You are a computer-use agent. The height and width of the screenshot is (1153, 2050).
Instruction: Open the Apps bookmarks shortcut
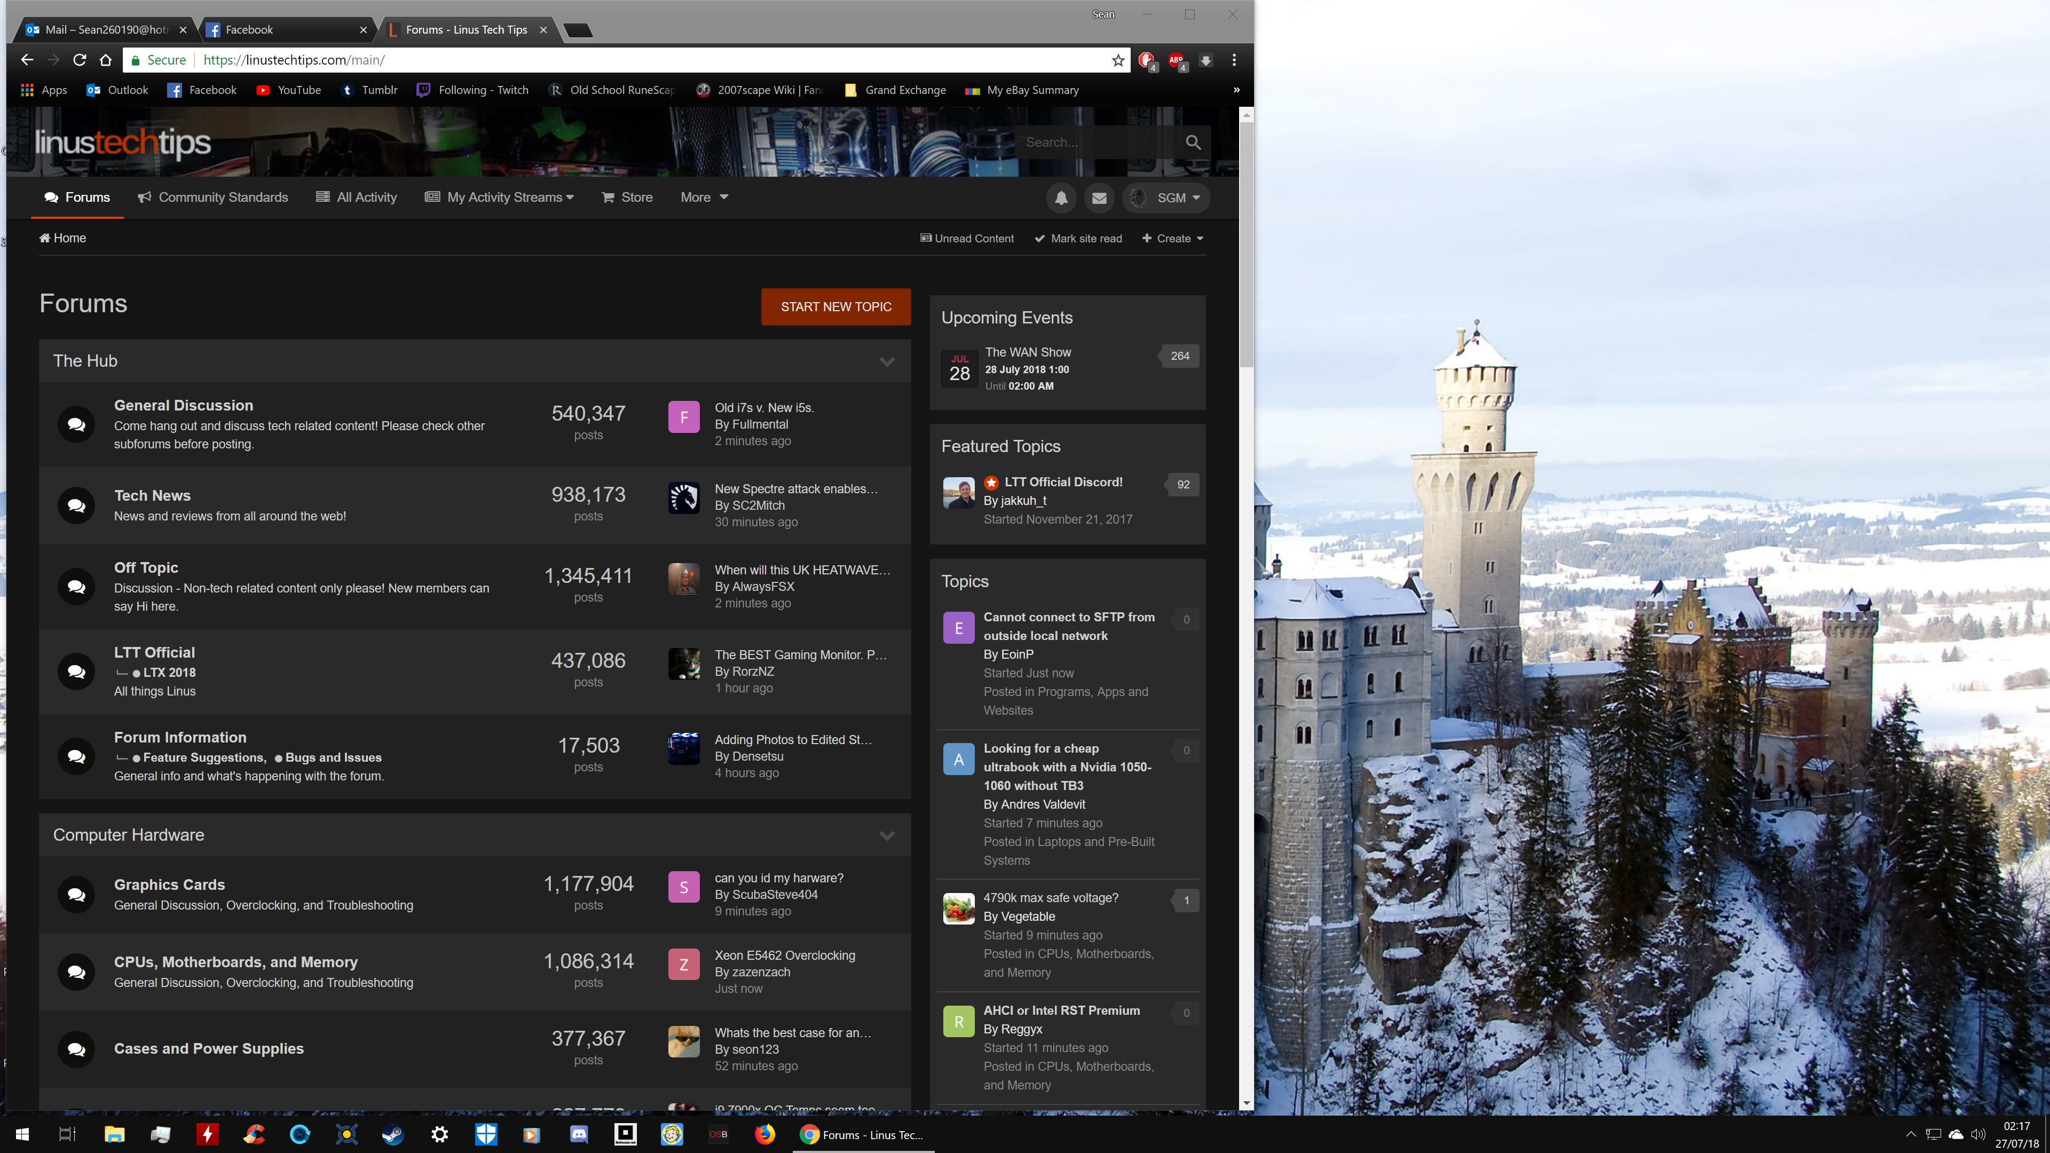(44, 90)
